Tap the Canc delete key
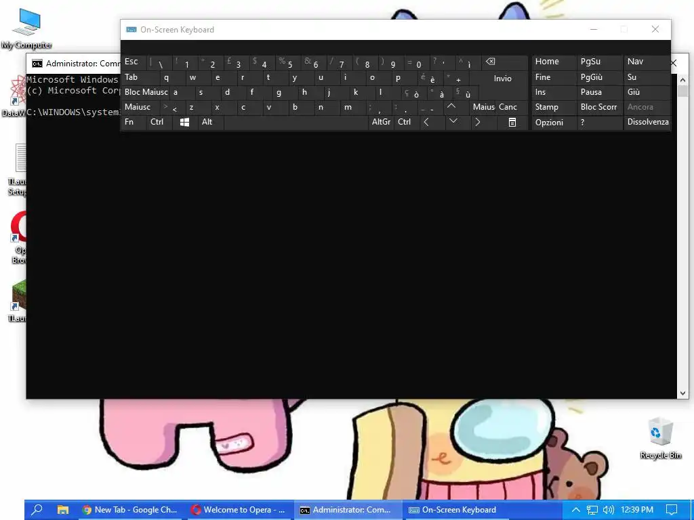This screenshot has width=694, height=520. tap(512, 108)
